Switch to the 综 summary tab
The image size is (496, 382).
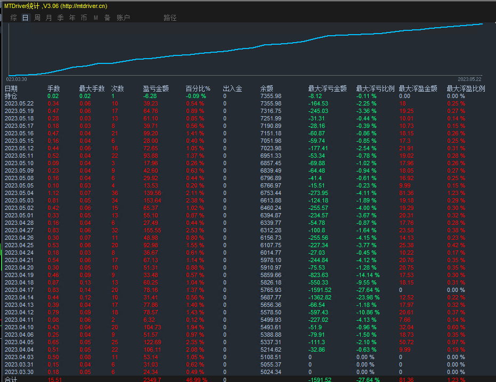click(x=14, y=18)
